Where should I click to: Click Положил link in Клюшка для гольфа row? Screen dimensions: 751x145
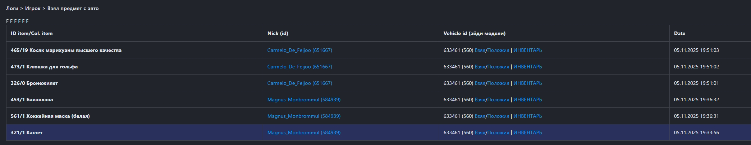498,67
